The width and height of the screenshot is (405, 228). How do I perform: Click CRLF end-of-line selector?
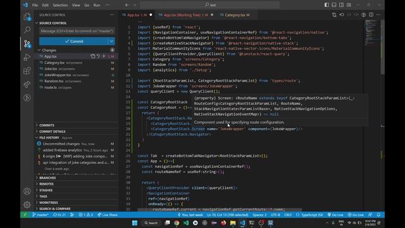[288, 215]
